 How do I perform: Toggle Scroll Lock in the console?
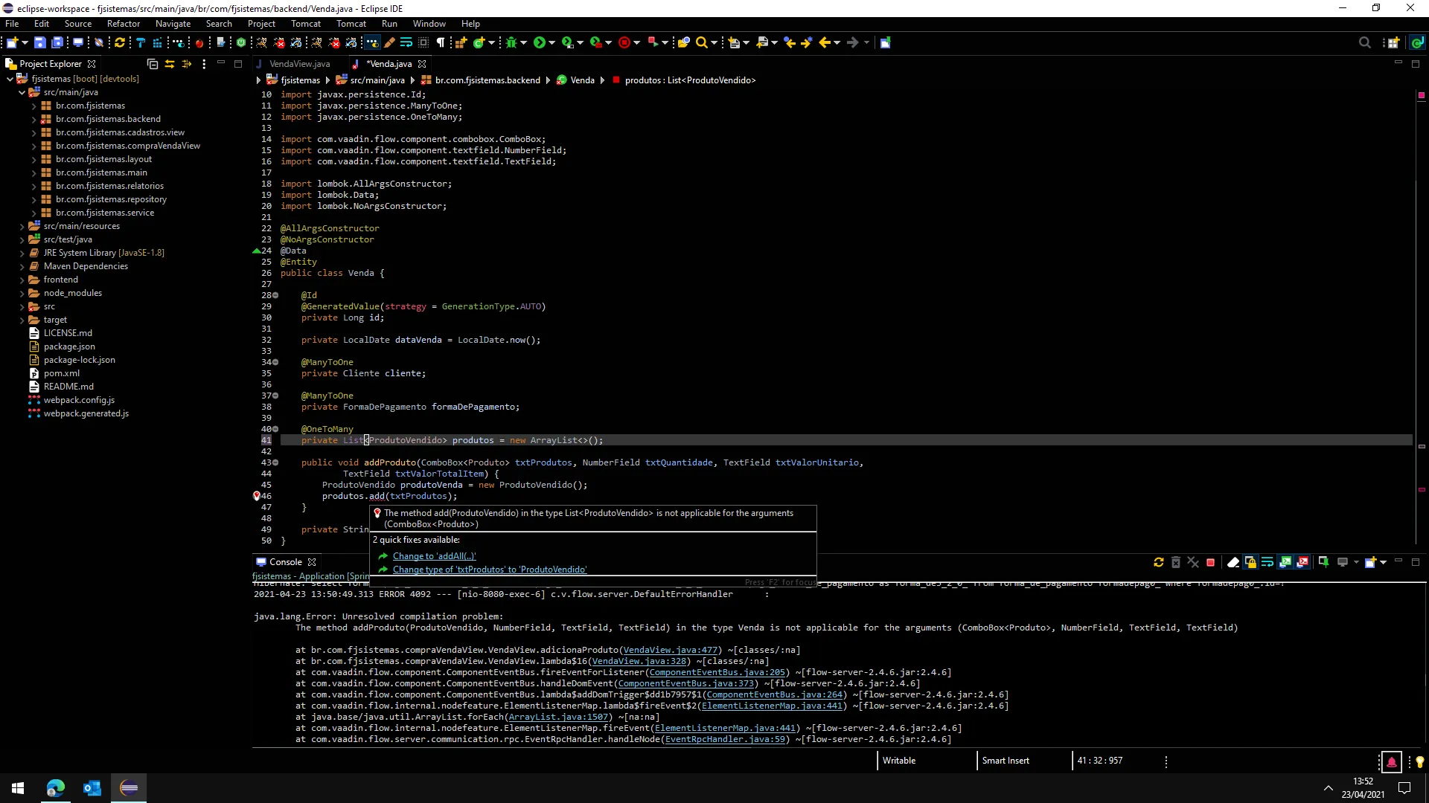pos(1250,562)
